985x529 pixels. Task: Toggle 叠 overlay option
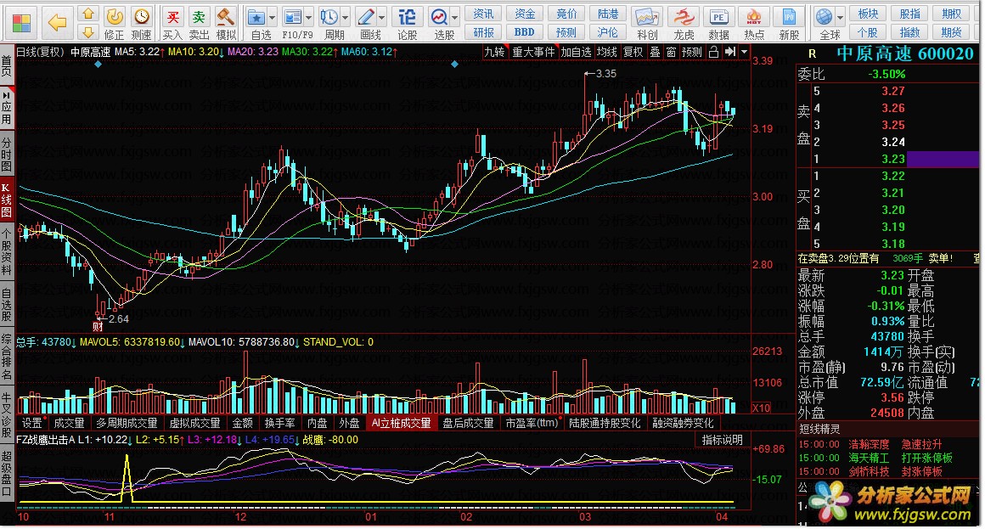655,52
